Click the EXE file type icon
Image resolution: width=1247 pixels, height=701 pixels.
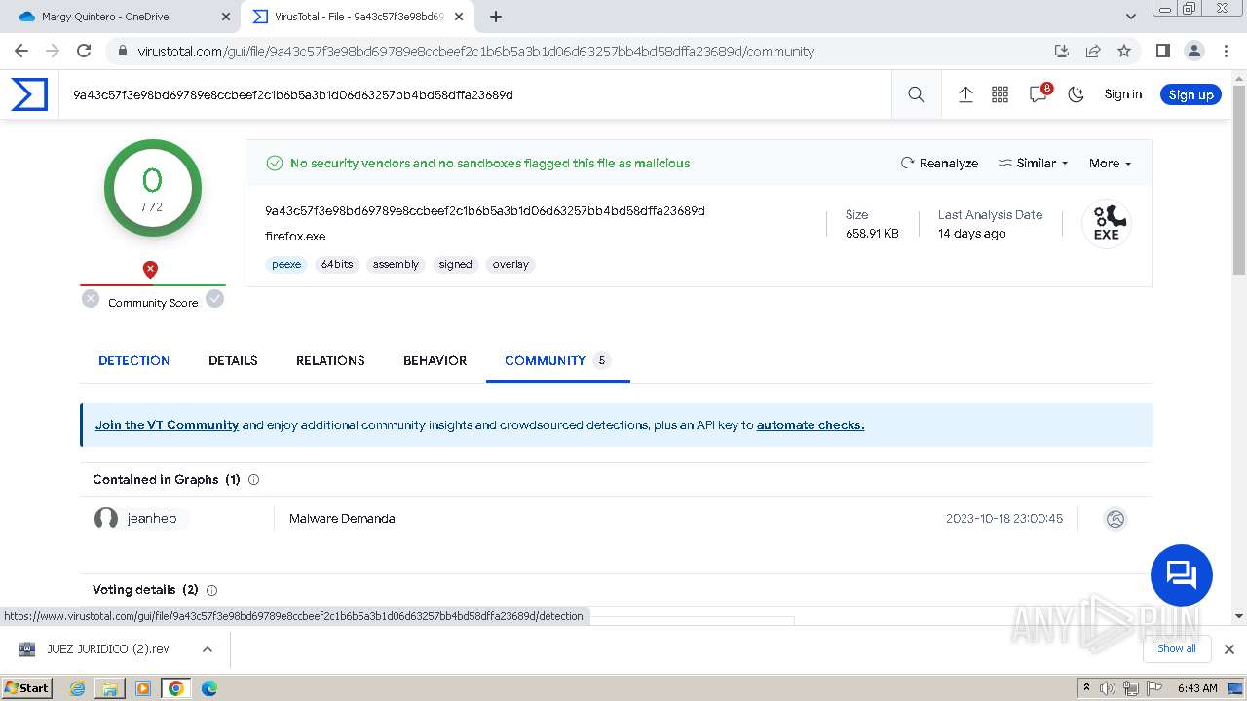(1106, 224)
